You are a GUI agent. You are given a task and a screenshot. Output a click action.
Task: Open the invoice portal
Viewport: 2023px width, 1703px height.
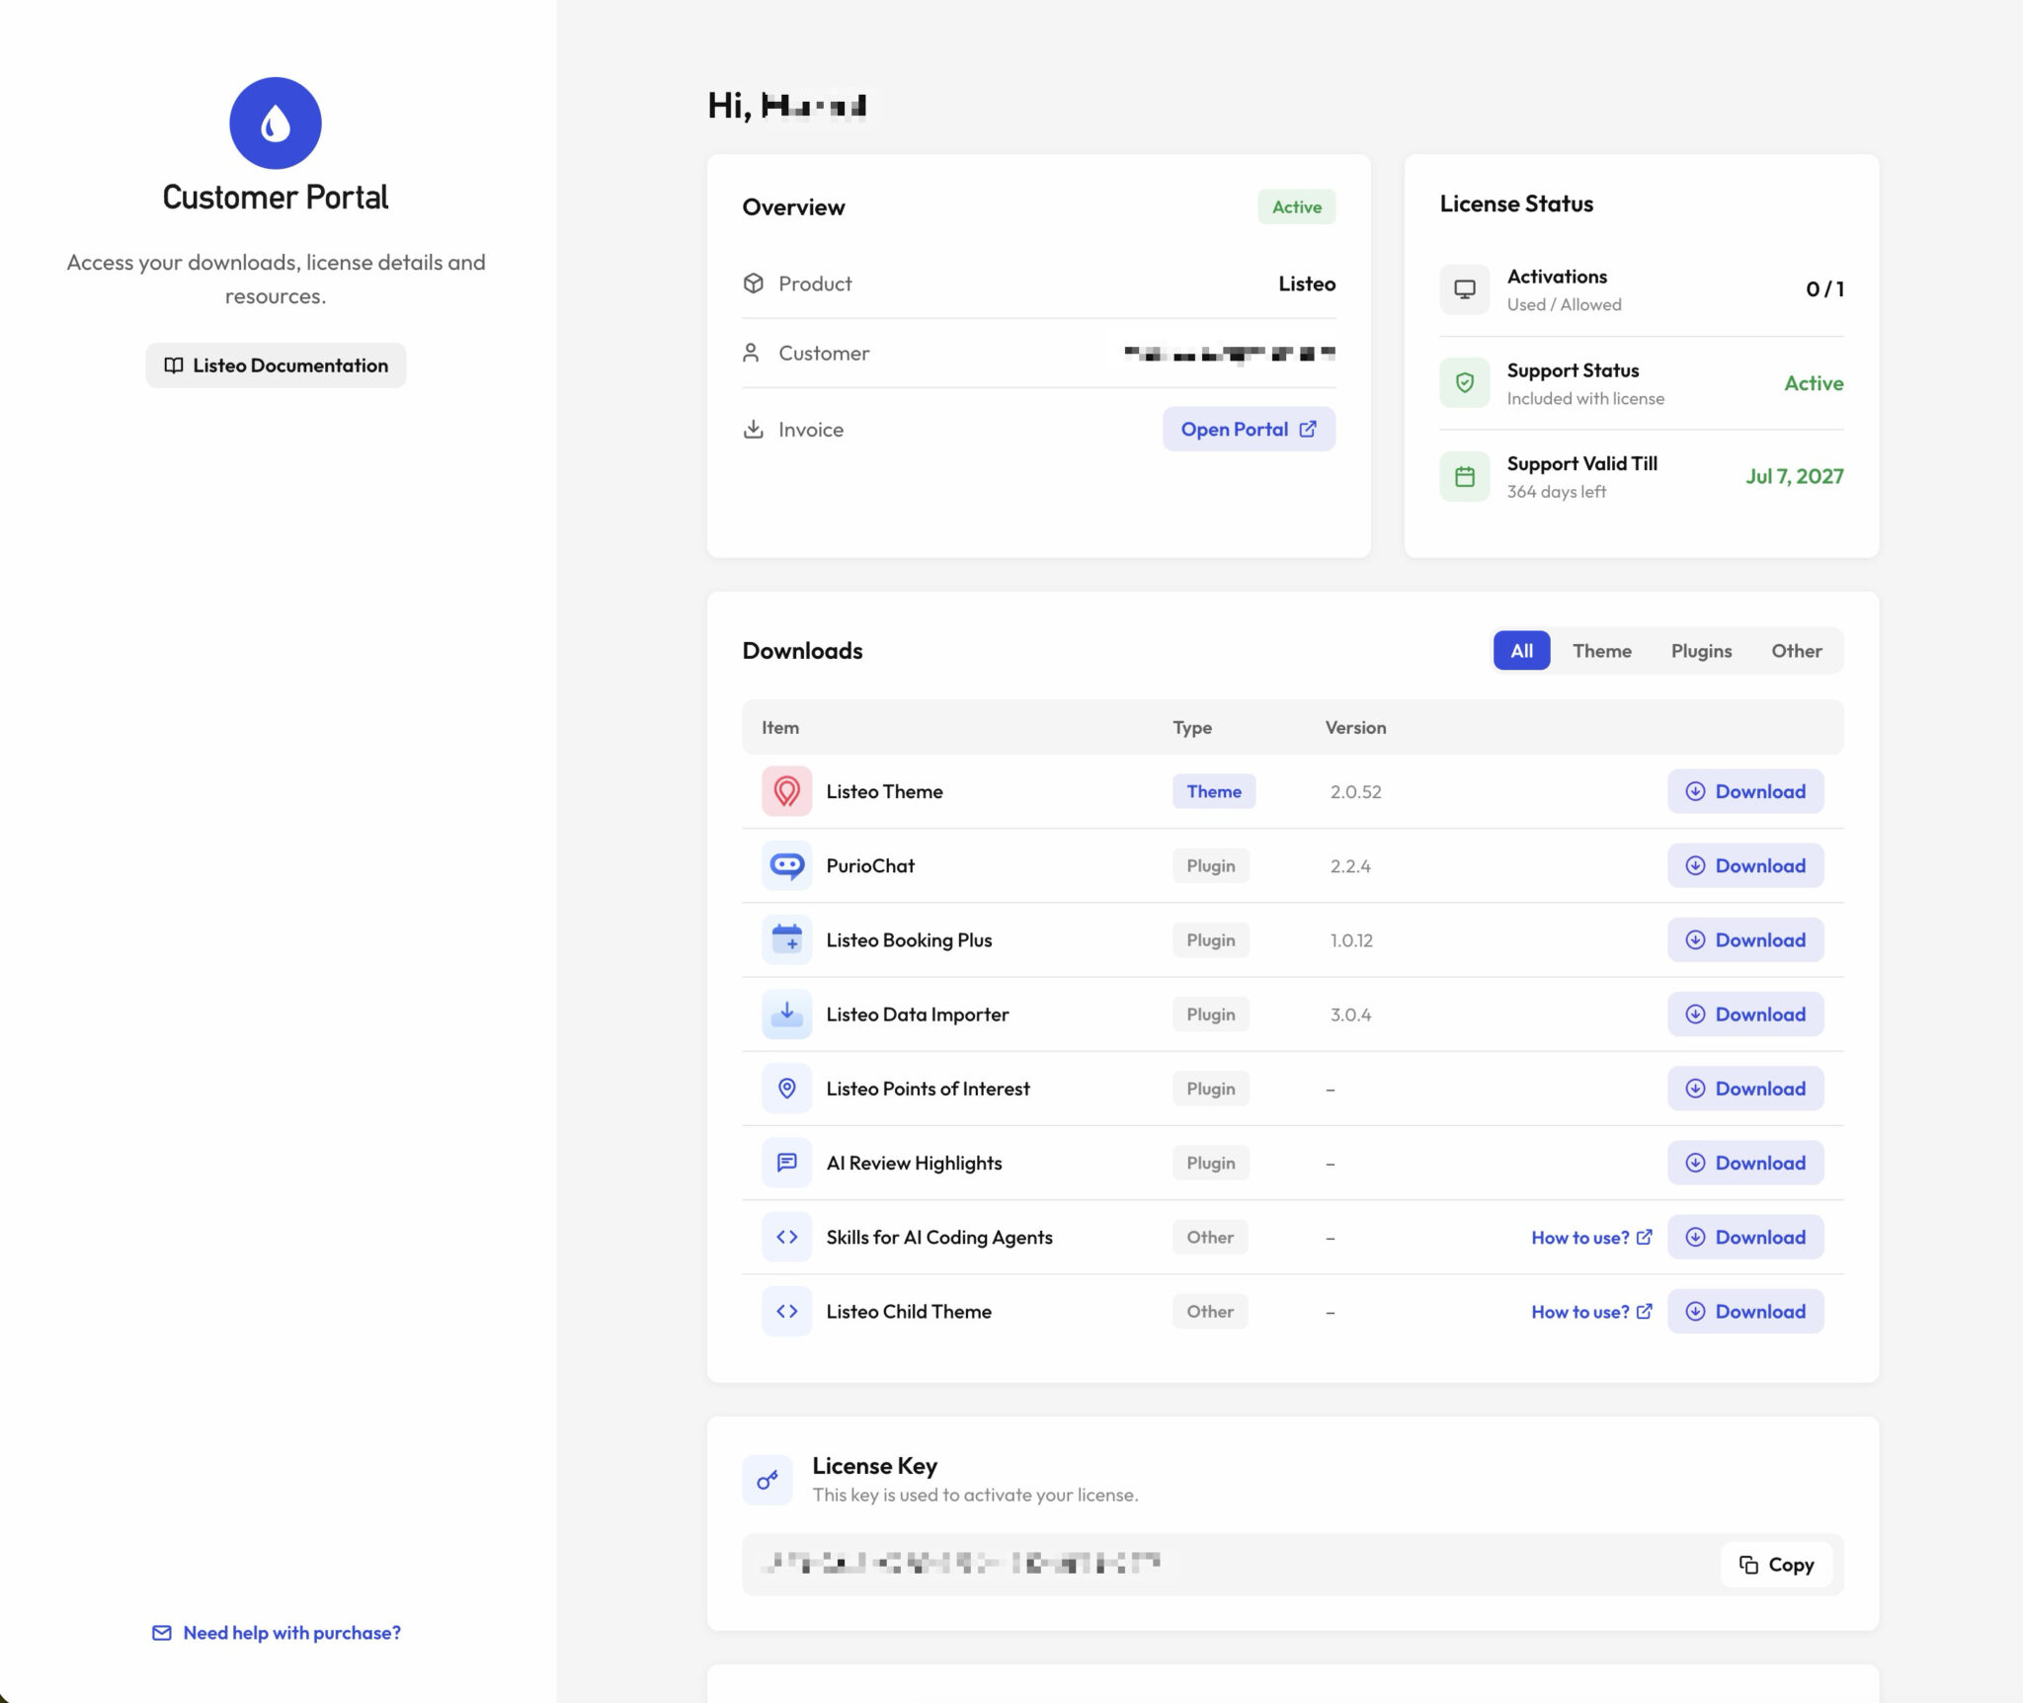[x=1249, y=429]
